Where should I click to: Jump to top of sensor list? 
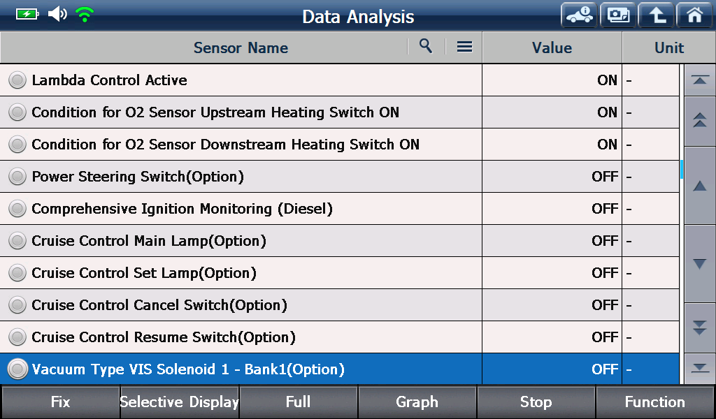coord(699,80)
